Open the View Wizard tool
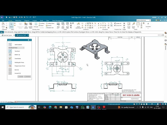Image resolution: width=167 pixels, height=125 pixels. (26, 26)
